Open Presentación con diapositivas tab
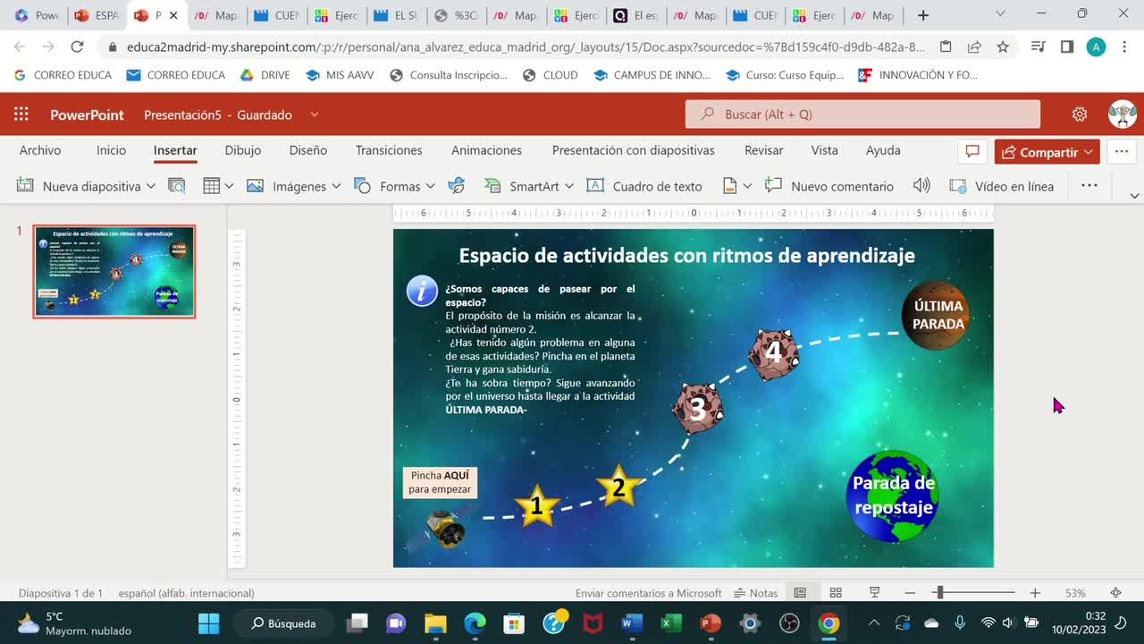Image resolution: width=1144 pixels, height=644 pixels. tap(634, 150)
